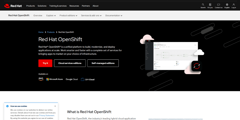Expand the Documentation dropdown
This screenshot has width=240, height=120.
(x=114, y=16)
